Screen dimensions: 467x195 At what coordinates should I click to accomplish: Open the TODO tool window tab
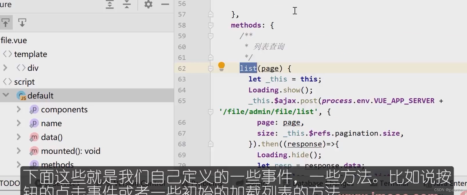coord(10,183)
